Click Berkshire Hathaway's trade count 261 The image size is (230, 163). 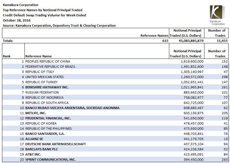pos(225,87)
